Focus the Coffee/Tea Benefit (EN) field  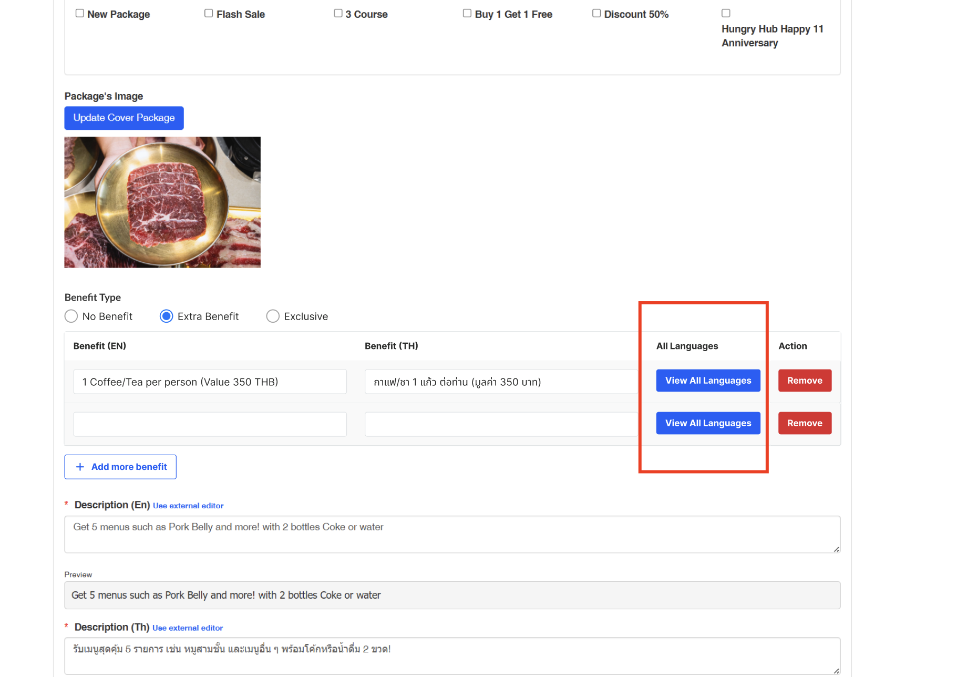pyautogui.click(x=210, y=382)
